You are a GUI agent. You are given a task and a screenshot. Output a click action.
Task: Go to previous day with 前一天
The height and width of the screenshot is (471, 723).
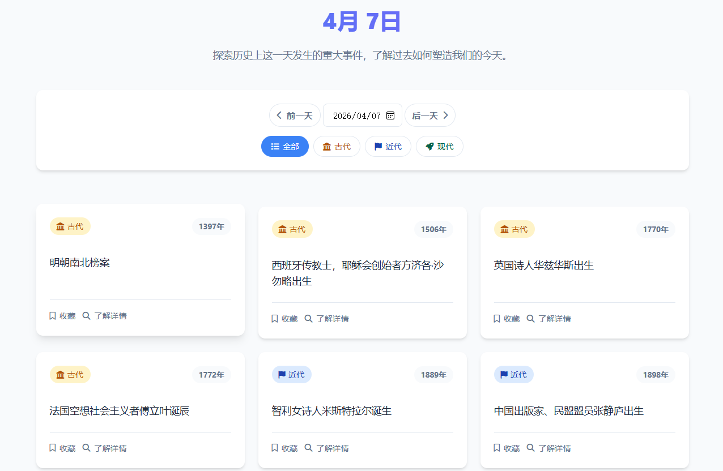point(295,115)
